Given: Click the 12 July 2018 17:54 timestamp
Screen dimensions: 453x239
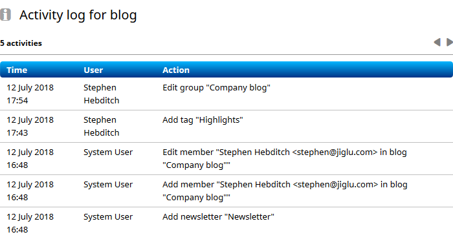Looking at the screenshot, I should click(x=30, y=94).
